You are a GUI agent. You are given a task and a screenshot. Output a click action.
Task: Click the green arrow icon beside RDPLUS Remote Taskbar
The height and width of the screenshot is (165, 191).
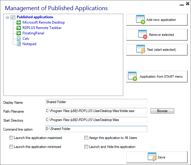pos(19,28)
